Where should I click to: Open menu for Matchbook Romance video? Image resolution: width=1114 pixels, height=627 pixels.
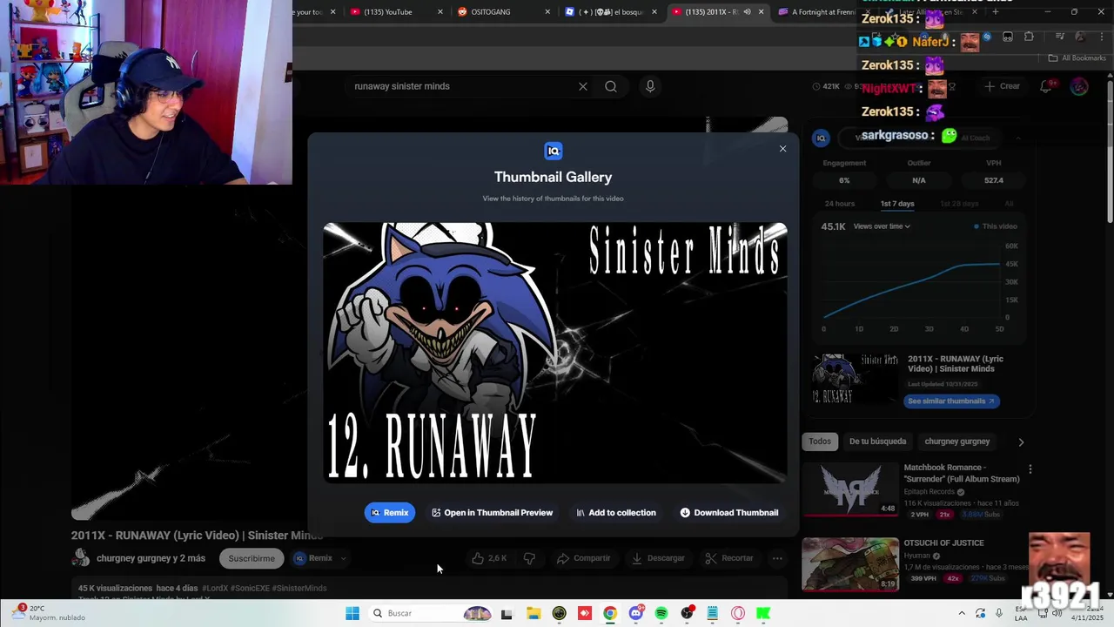point(1030,469)
